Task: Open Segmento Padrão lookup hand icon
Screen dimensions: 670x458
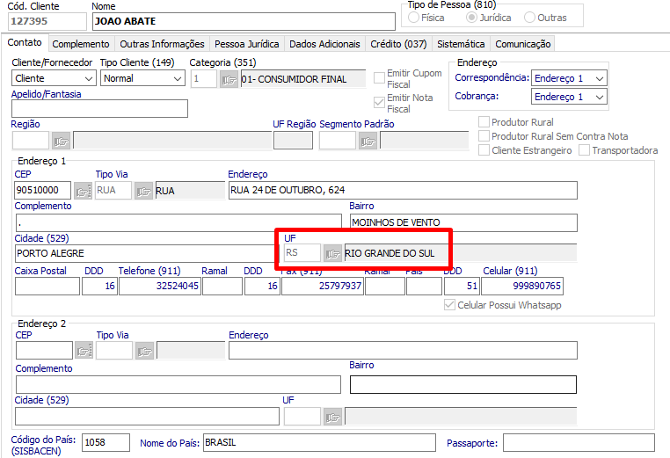Action: coord(368,141)
